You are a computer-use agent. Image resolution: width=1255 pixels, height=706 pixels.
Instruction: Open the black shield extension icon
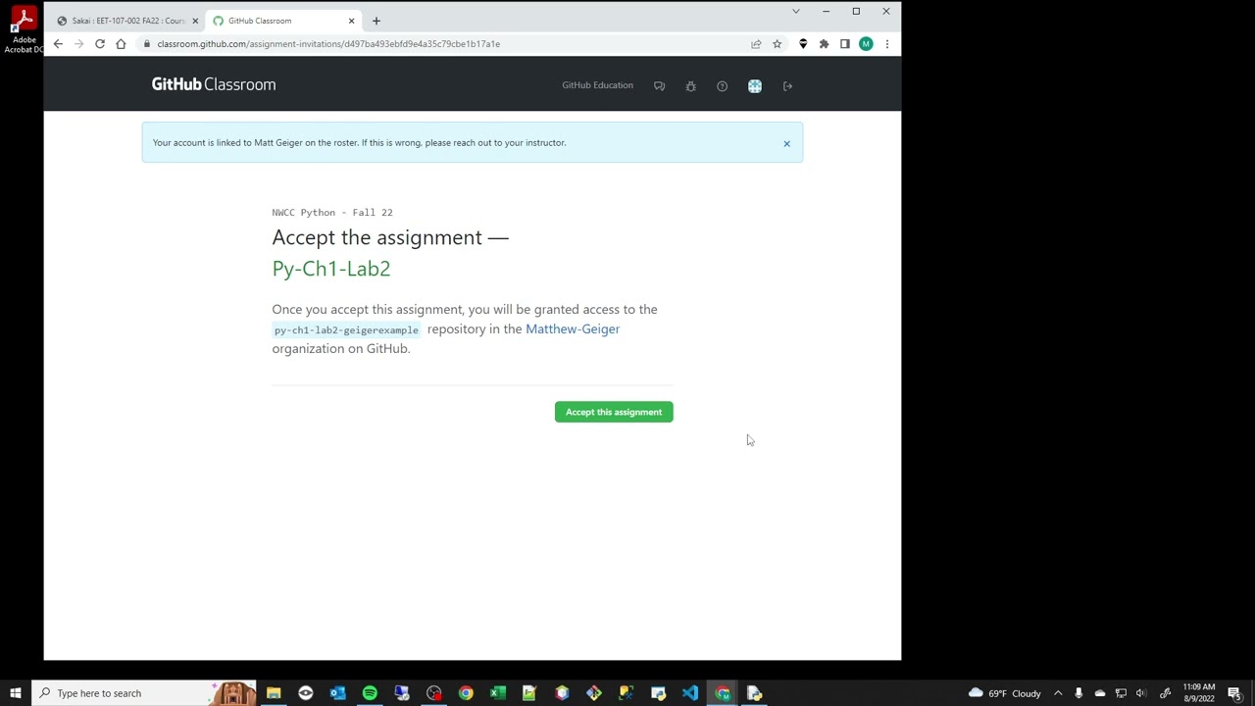[803, 44]
